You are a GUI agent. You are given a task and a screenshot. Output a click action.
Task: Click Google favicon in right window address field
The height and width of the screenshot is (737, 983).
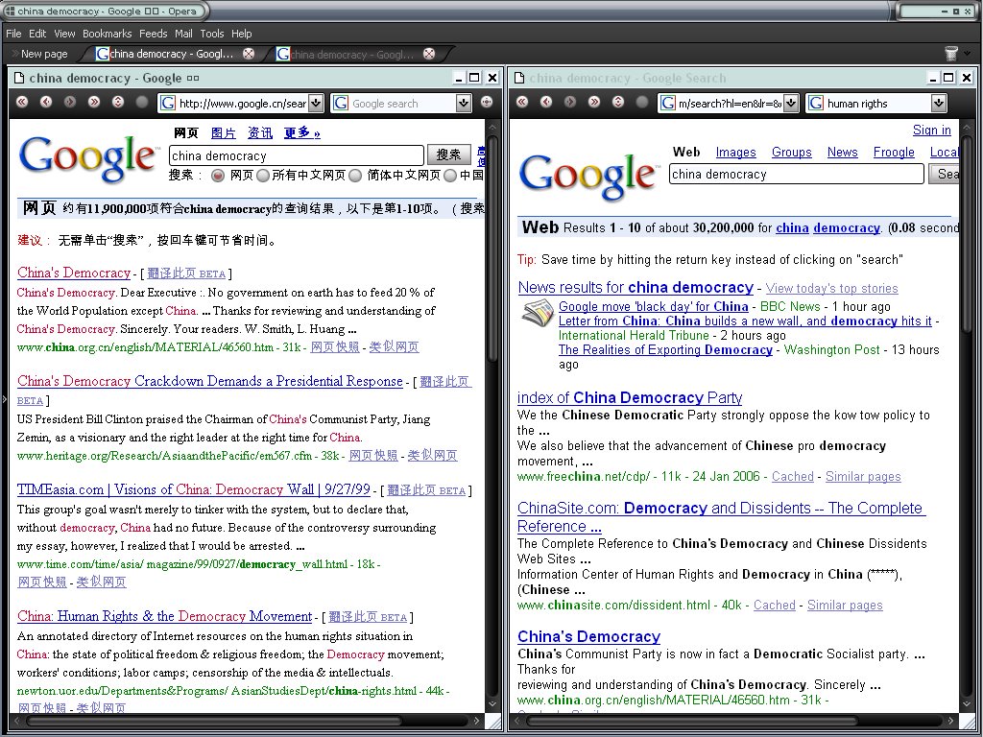[x=668, y=103]
